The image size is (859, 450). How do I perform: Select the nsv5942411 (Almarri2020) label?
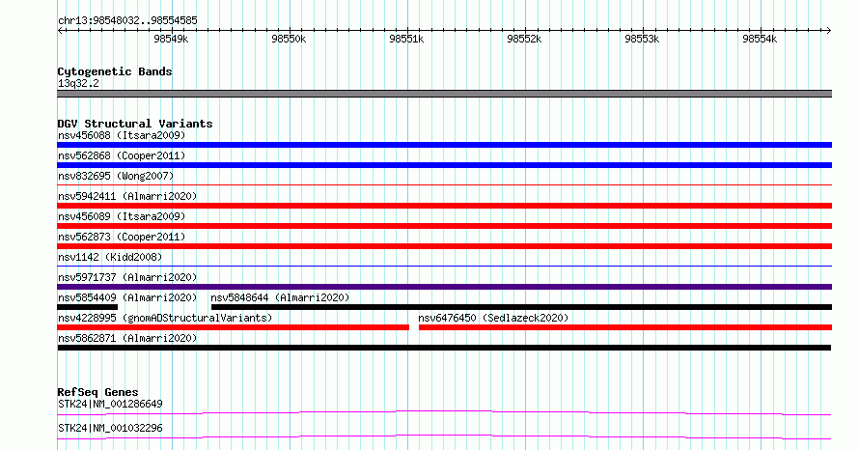[x=127, y=196]
